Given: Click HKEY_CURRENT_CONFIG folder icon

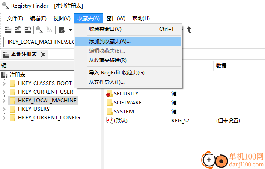Looking at the screenshot, I should tap(12, 118).
